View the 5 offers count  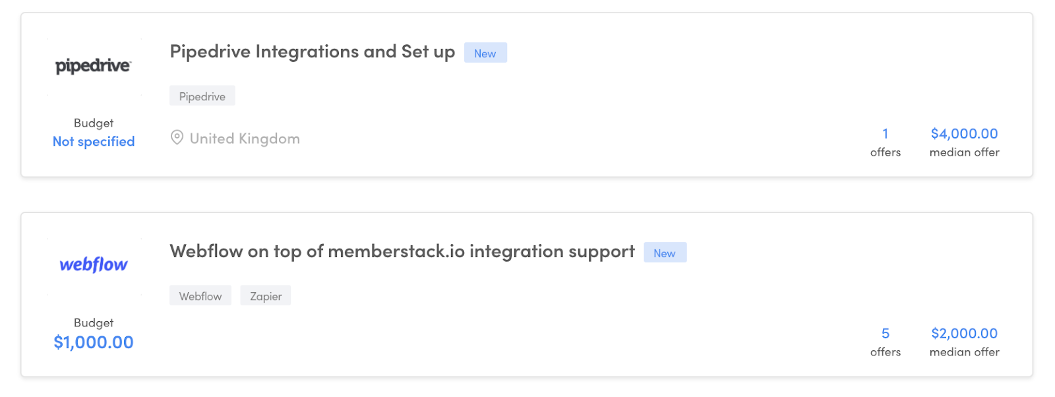pyautogui.click(x=885, y=334)
